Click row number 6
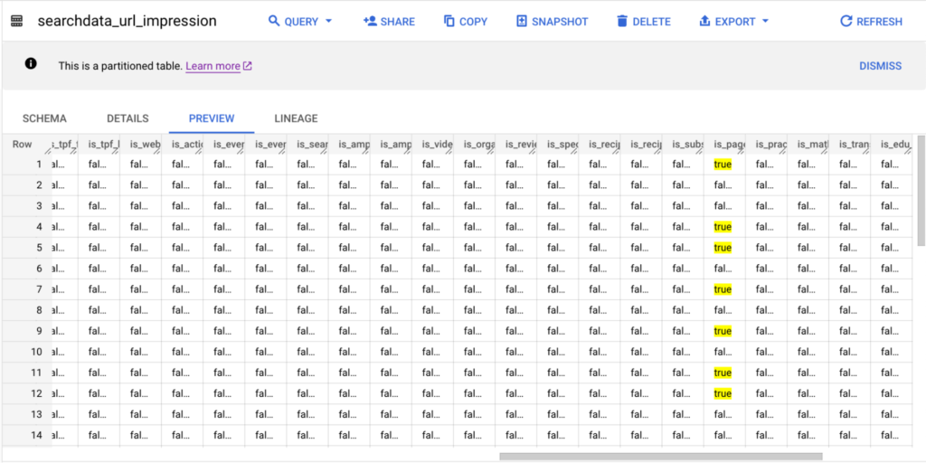Screen dimensions: 926x463 tap(39, 269)
